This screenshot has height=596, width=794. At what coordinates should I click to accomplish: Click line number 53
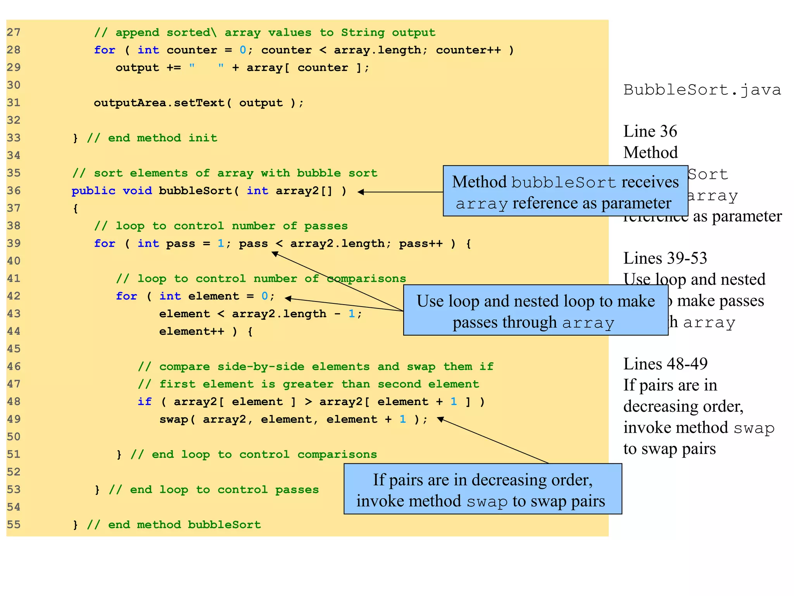coord(14,489)
